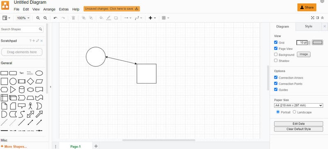Viewport: 328px width, 149px height.
Task: Disable the Guides checkbox
Action: click(x=276, y=90)
